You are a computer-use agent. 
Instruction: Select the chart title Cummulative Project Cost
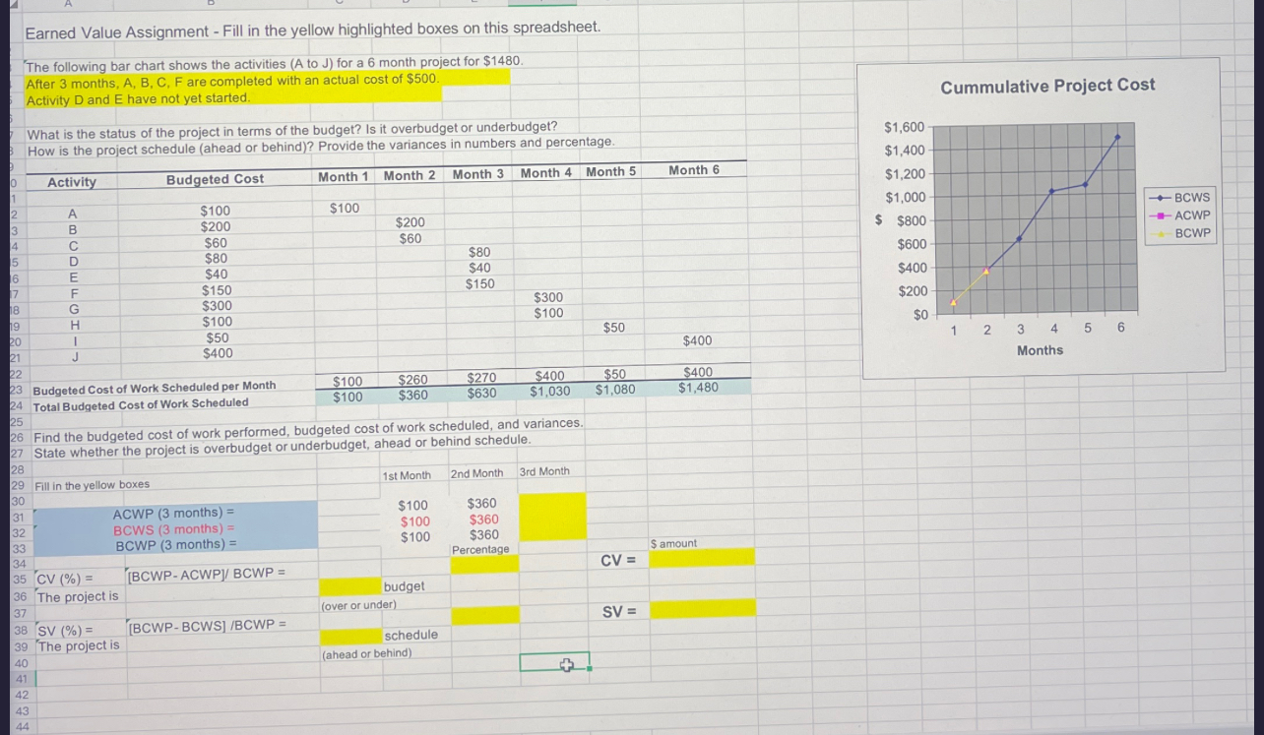pyautogui.click(x=1047, y=87)
